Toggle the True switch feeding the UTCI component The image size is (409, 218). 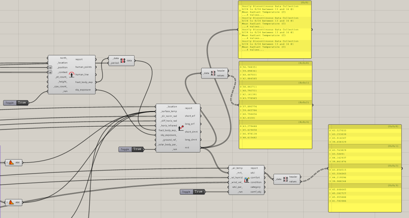[198, 192]
